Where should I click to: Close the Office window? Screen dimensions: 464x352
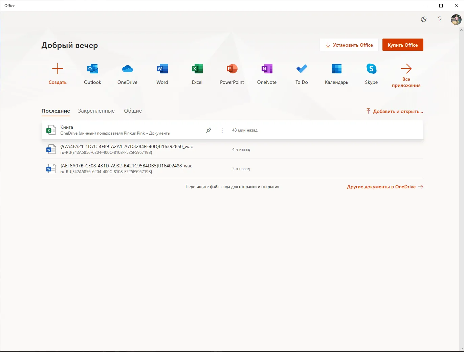click(x=456, y=6)
